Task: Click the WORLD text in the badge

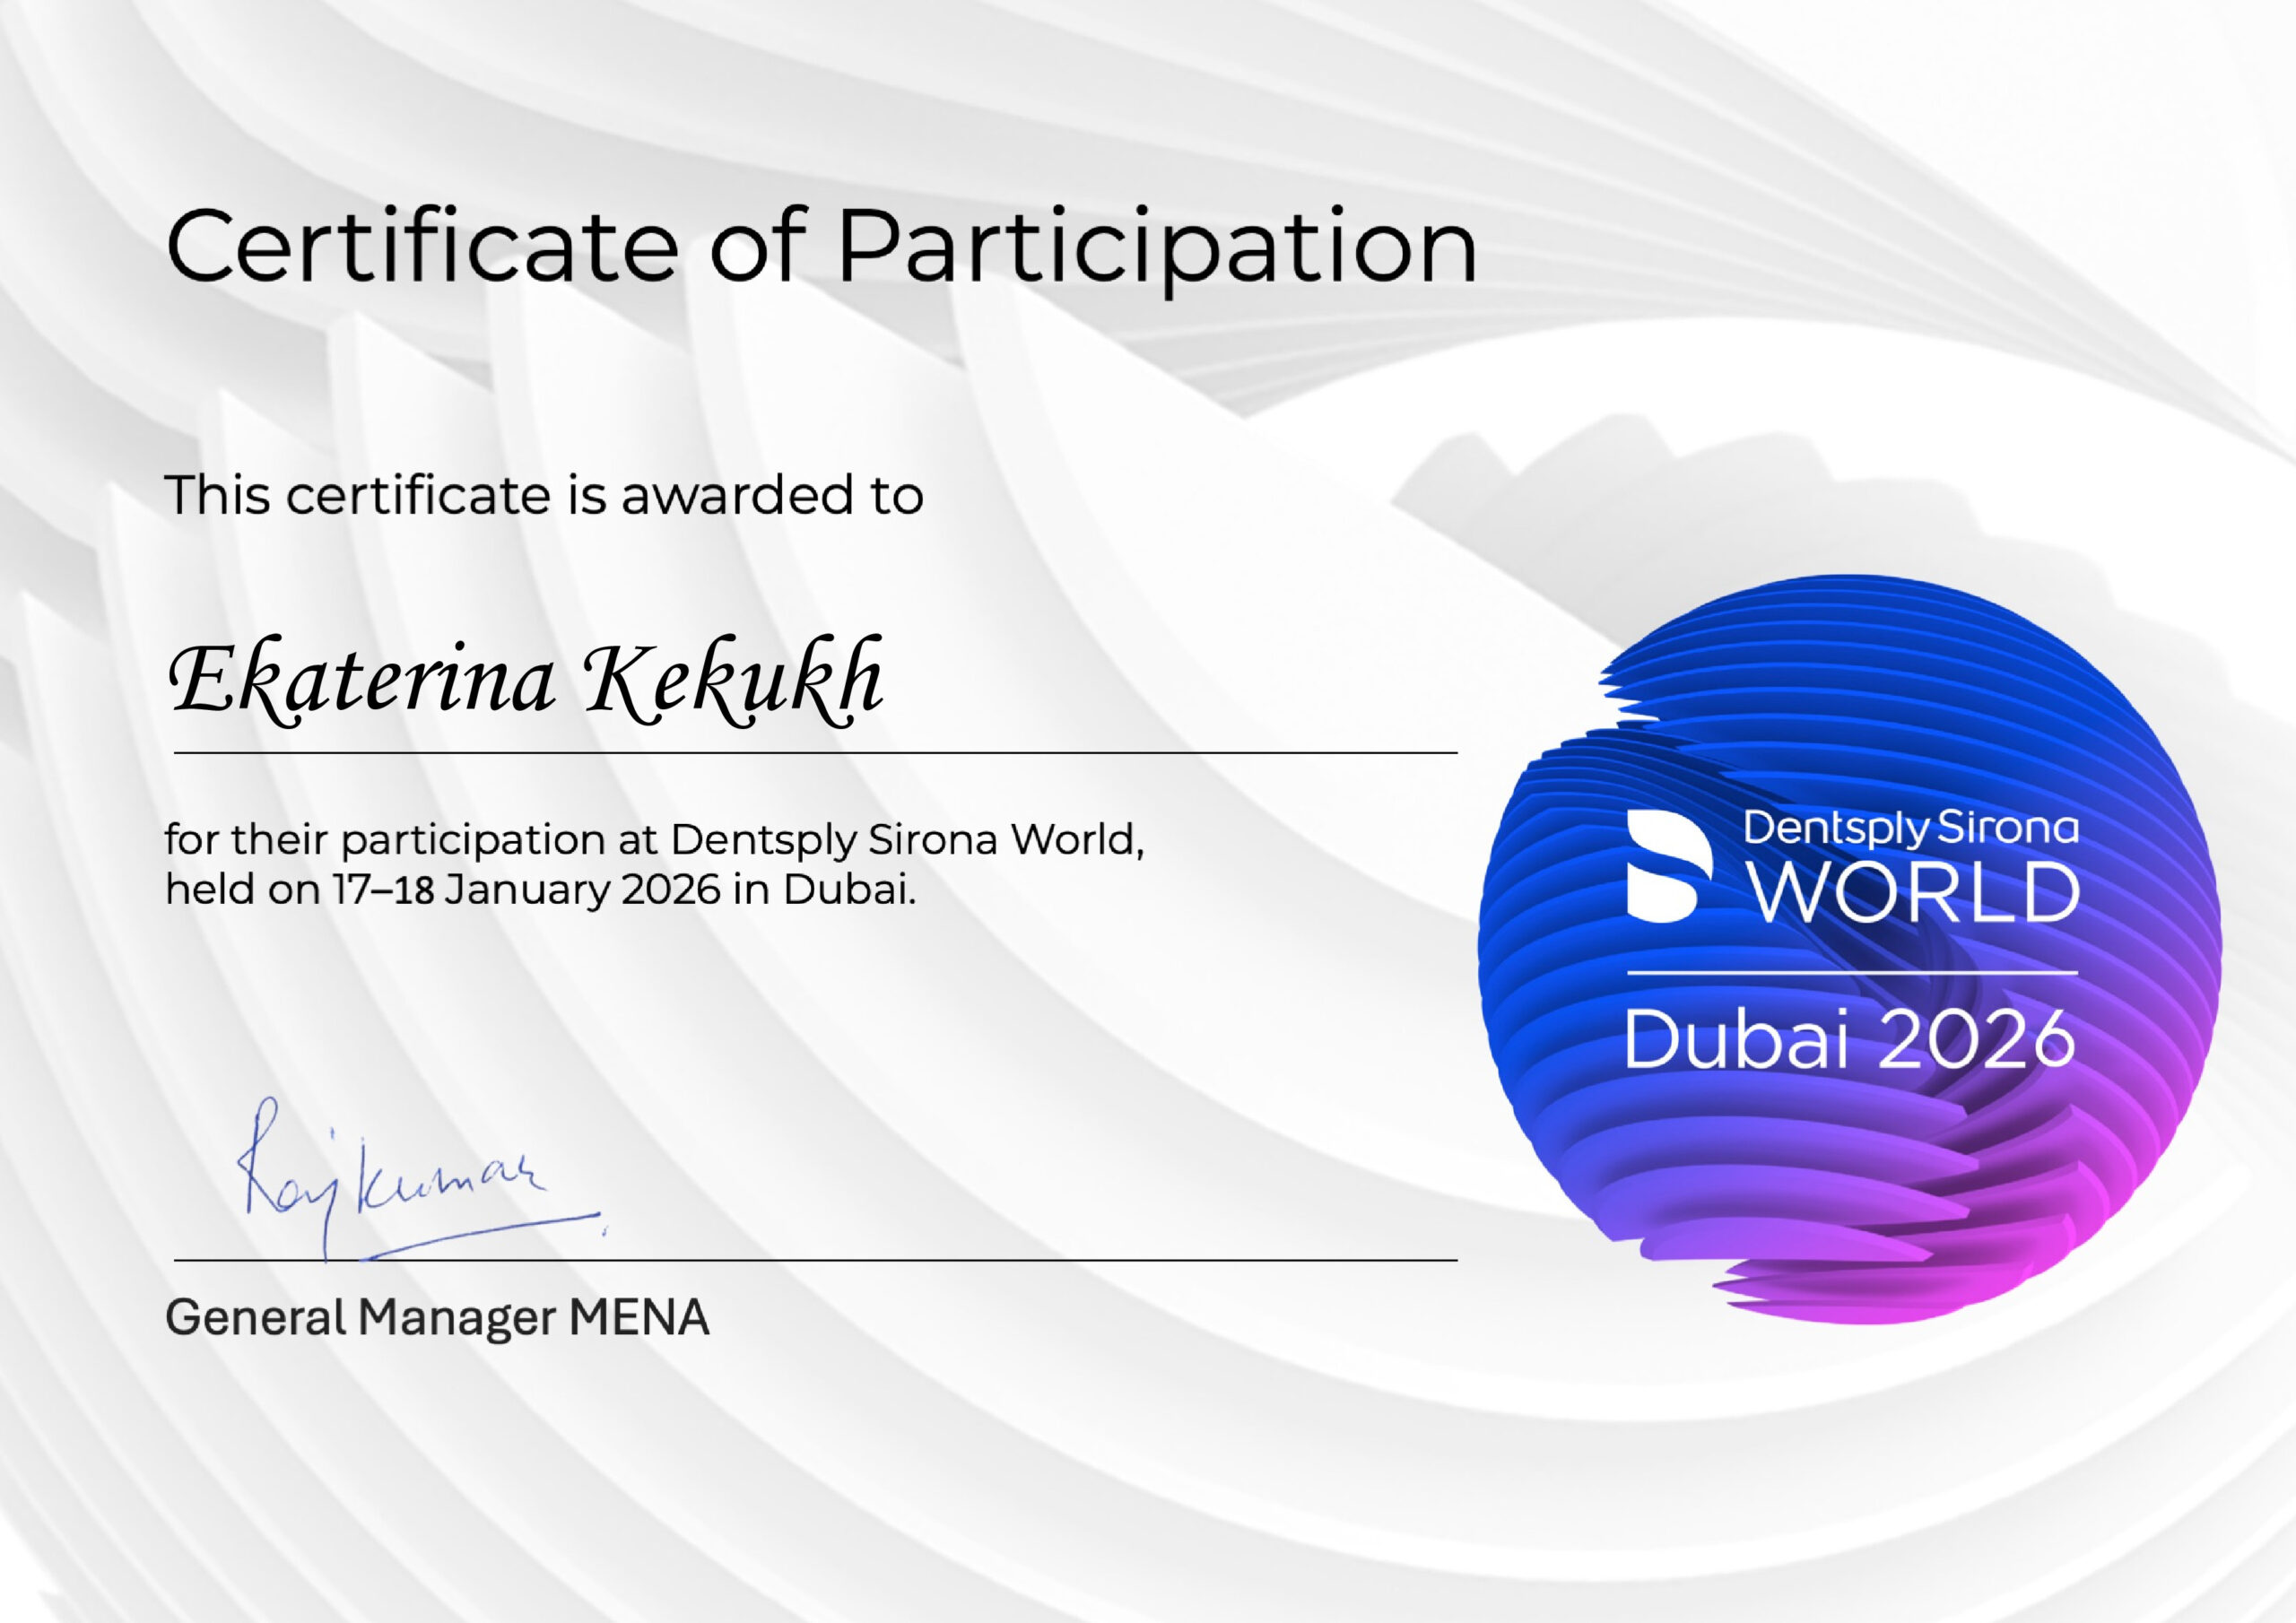Action: pos(1916,893)
